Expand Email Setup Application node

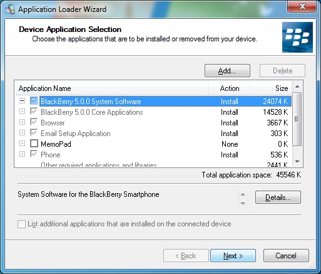tap(22, 133)
